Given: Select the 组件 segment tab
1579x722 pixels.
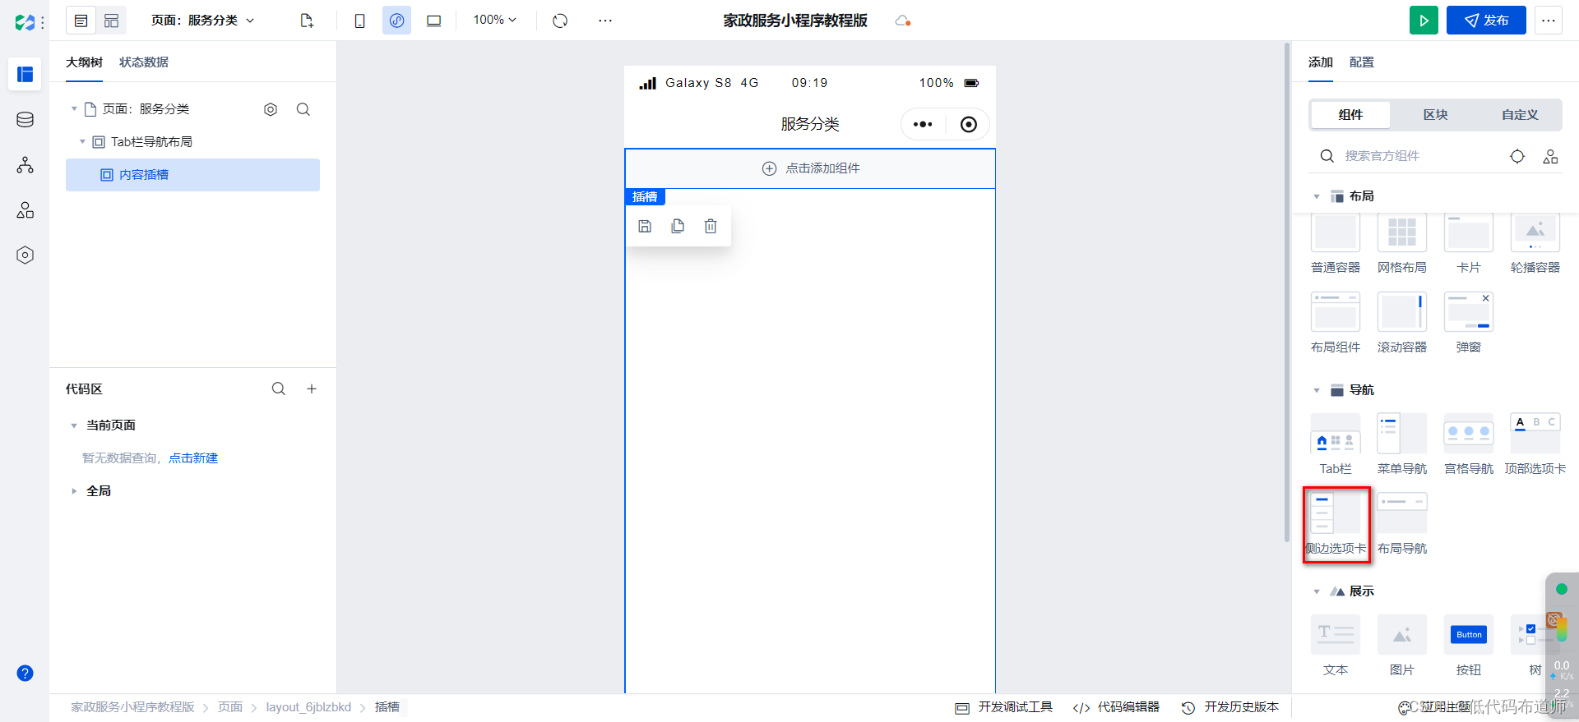Looking at the screenshot, I should tap(1350, 115).
